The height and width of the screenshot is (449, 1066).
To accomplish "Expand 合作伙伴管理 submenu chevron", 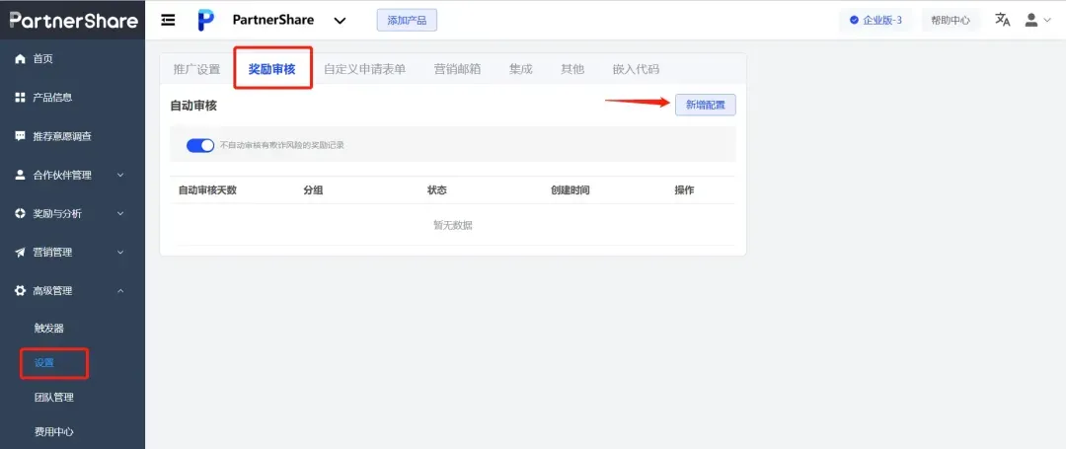I will click(x=120, y=175).
